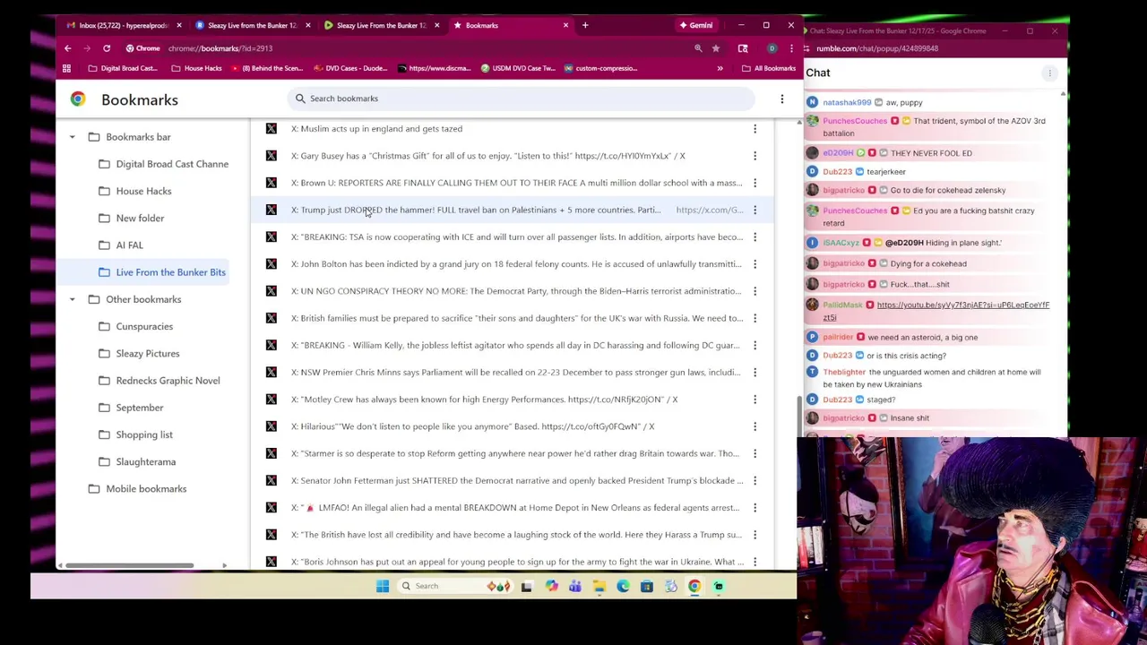1147x645 pixels.
Task: Open more actions for Senator John Fetterman bookmark
Action: click(x=755, y=481)
